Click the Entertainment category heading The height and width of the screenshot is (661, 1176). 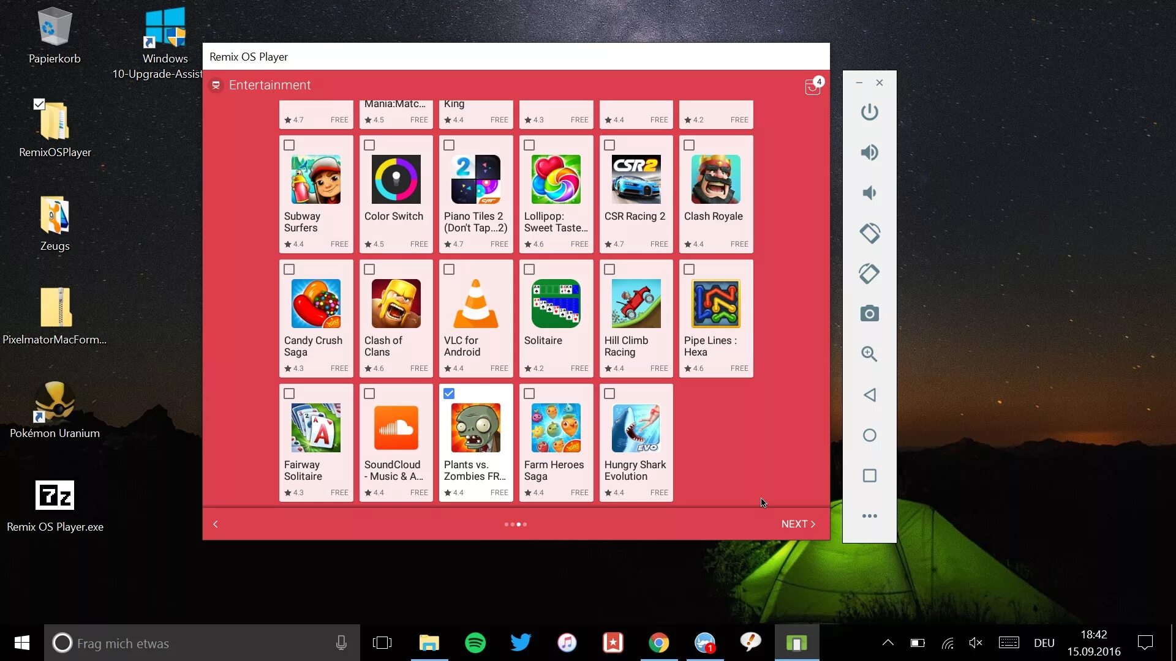pyautogui.click(x=269, y=85)
